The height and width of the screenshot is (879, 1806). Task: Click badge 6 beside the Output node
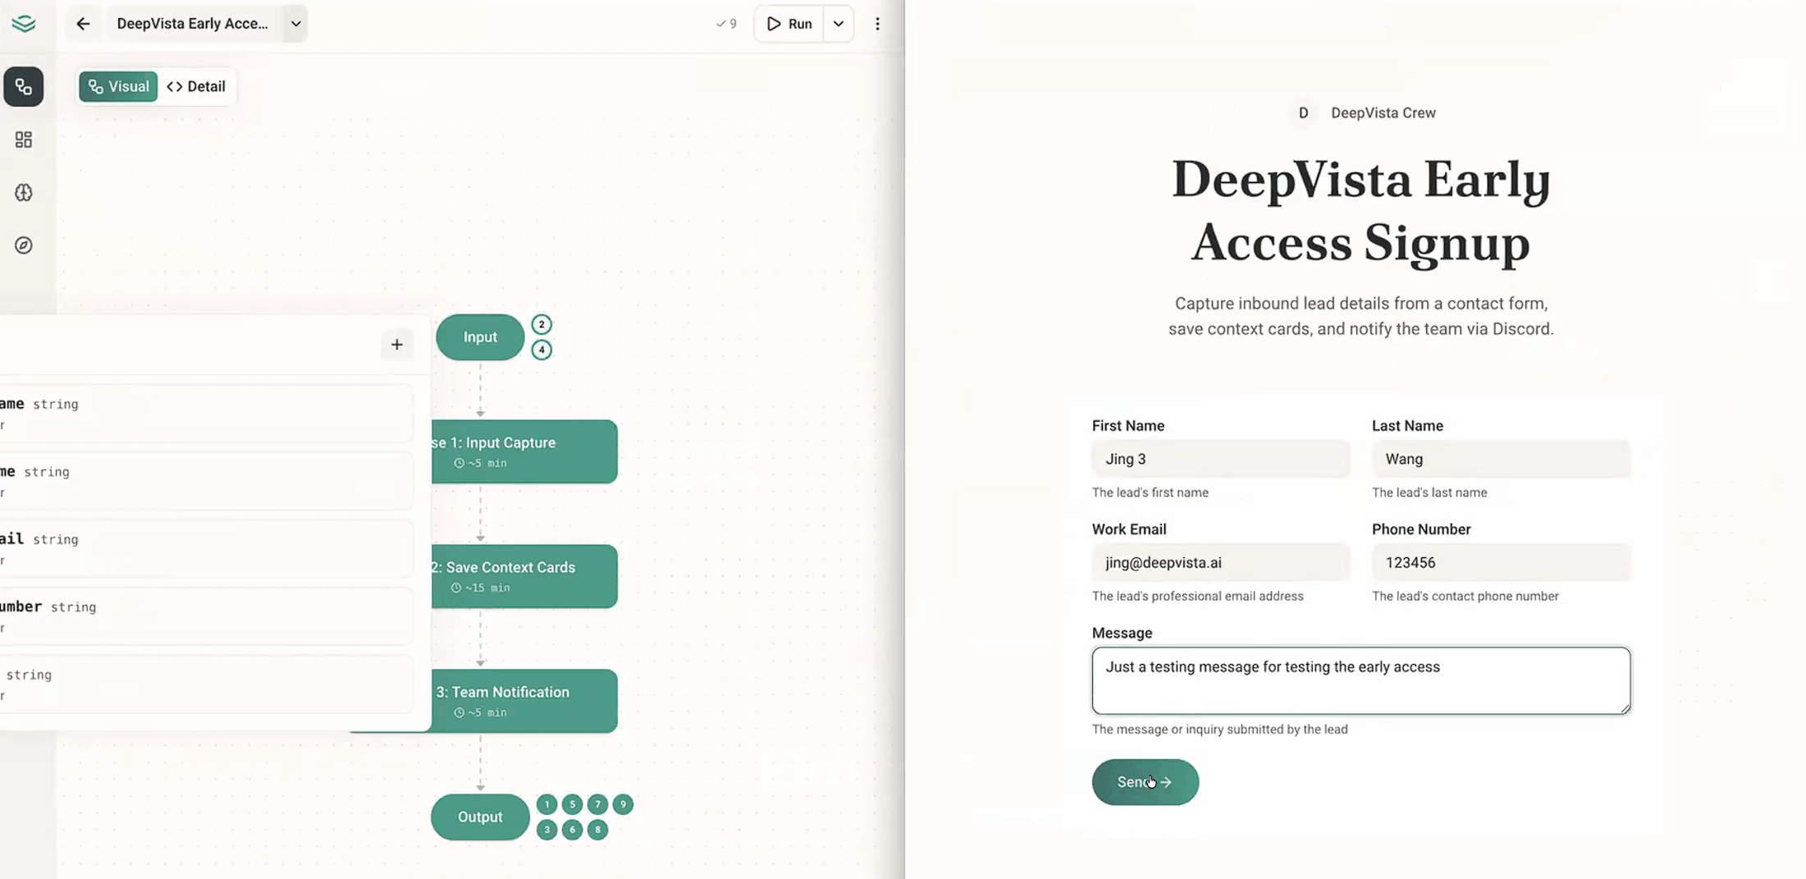(573, 830)
